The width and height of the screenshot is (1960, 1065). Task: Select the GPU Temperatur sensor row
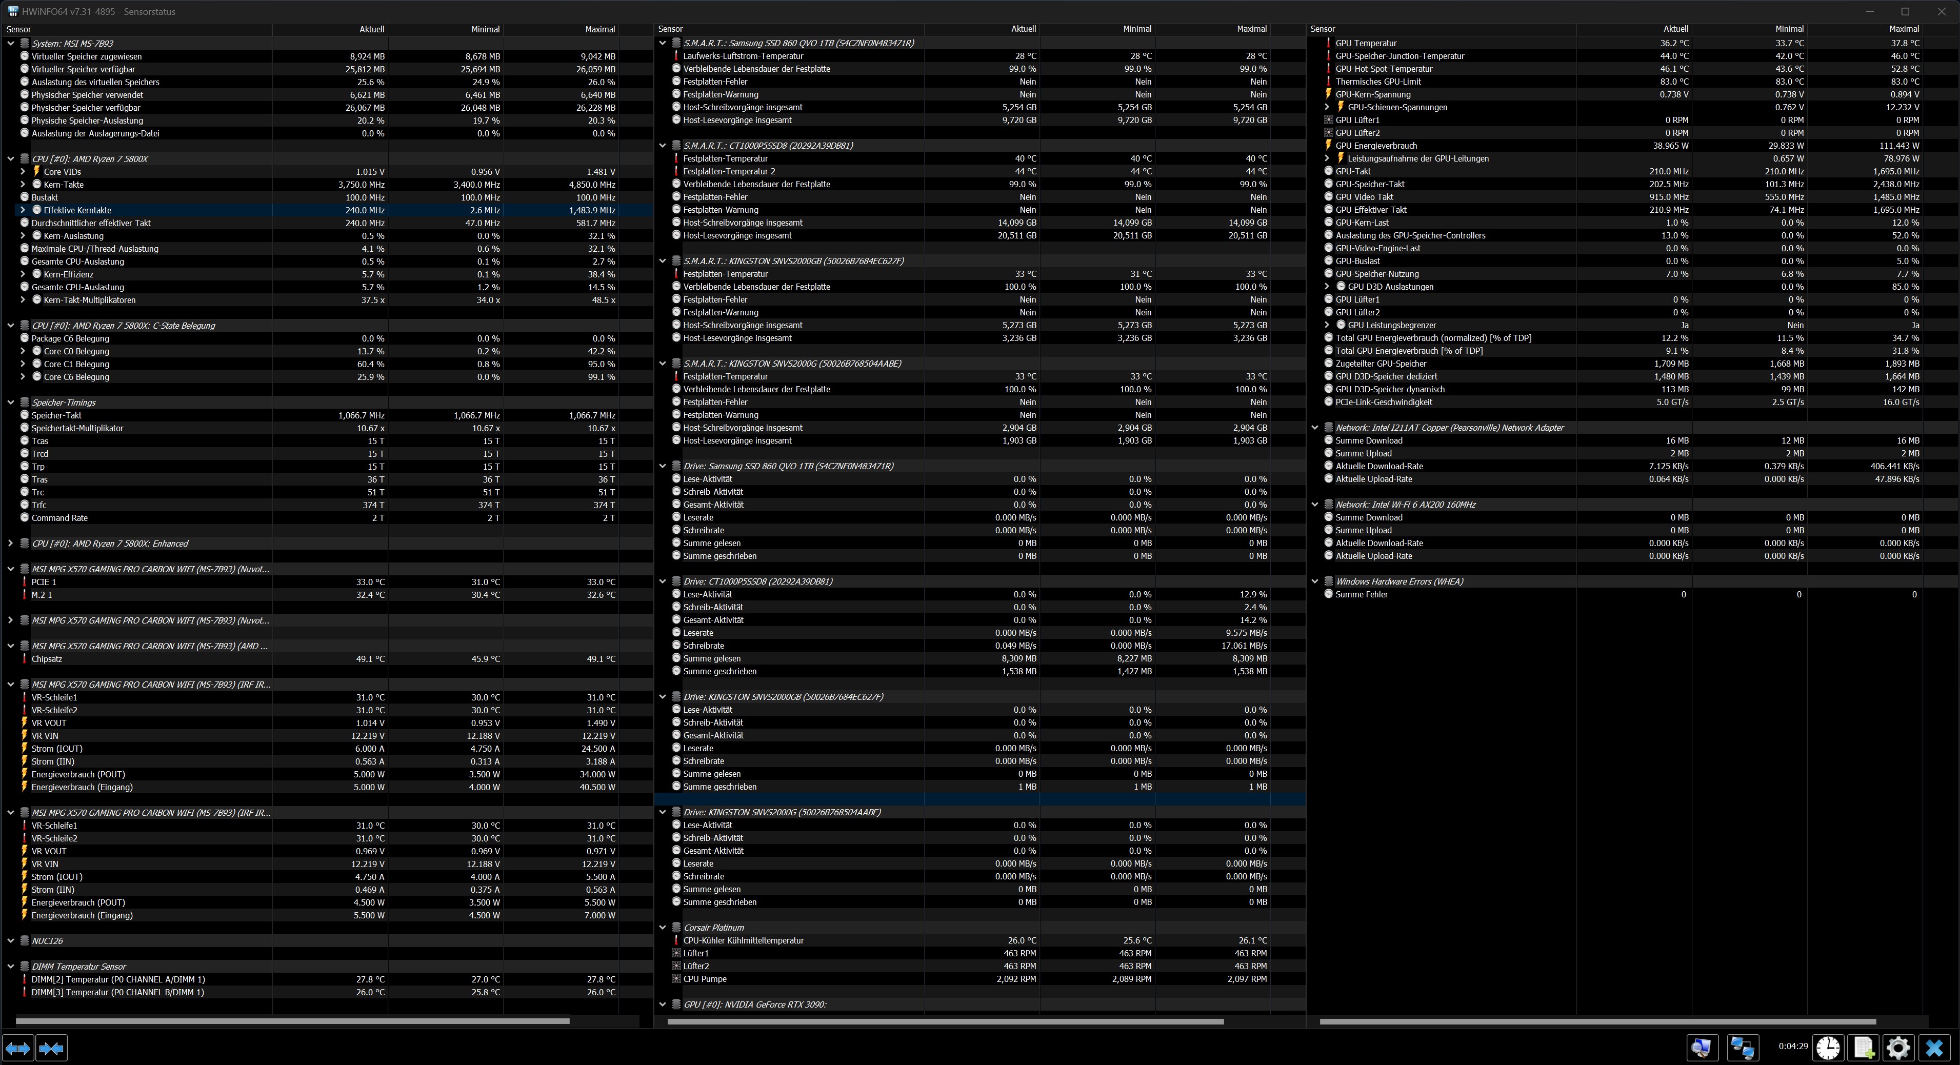point(1366,44)
